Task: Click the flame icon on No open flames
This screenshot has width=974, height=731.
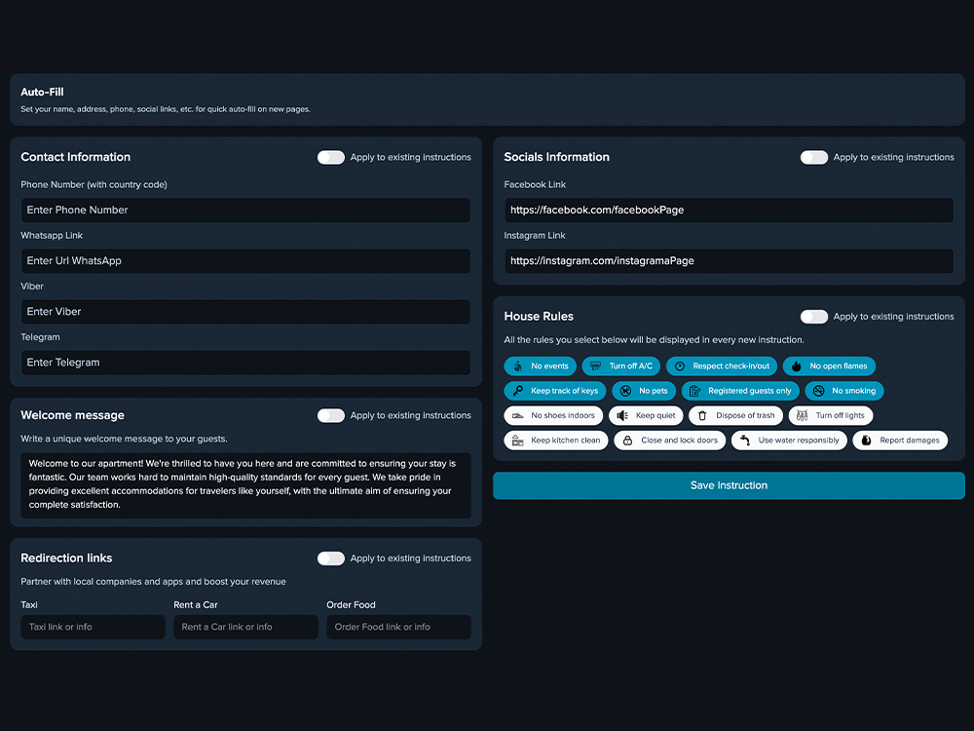Action: 797,366
